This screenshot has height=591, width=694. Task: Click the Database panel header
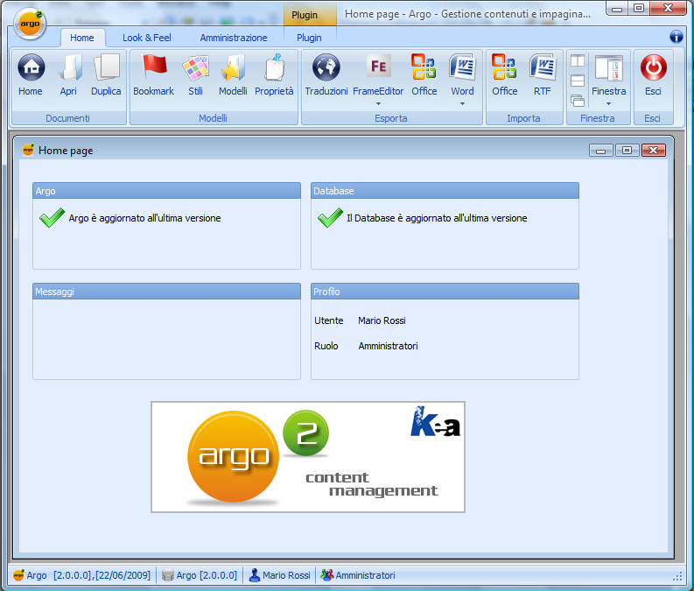click(445, 191)
